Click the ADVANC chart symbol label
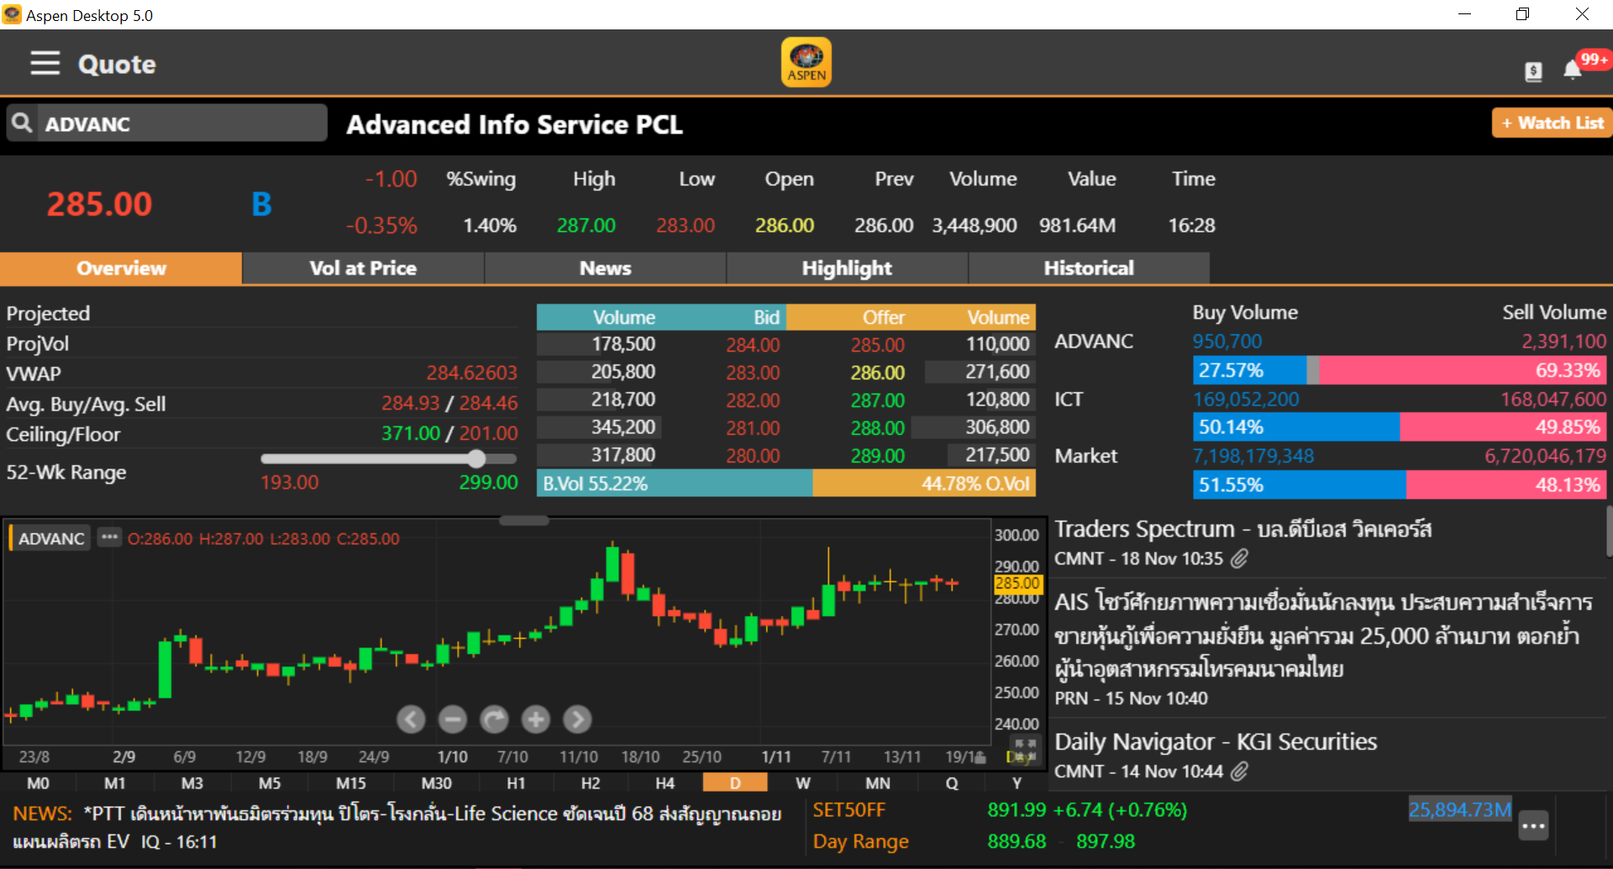The height and width of the screenshot is (869, 1613). [51, 538]
